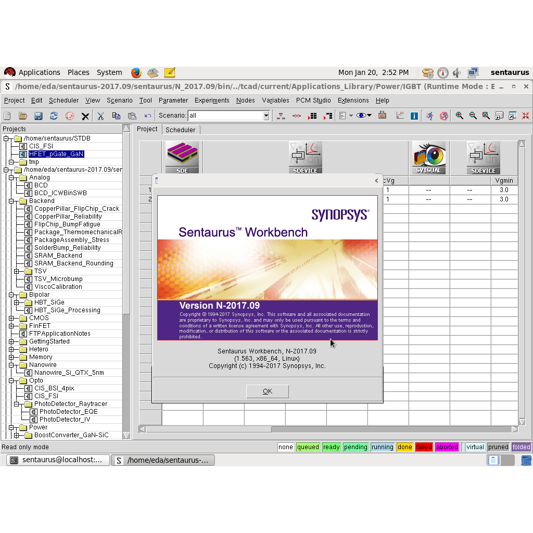Click the SVISUAL eye tool icon

point(429,158)
